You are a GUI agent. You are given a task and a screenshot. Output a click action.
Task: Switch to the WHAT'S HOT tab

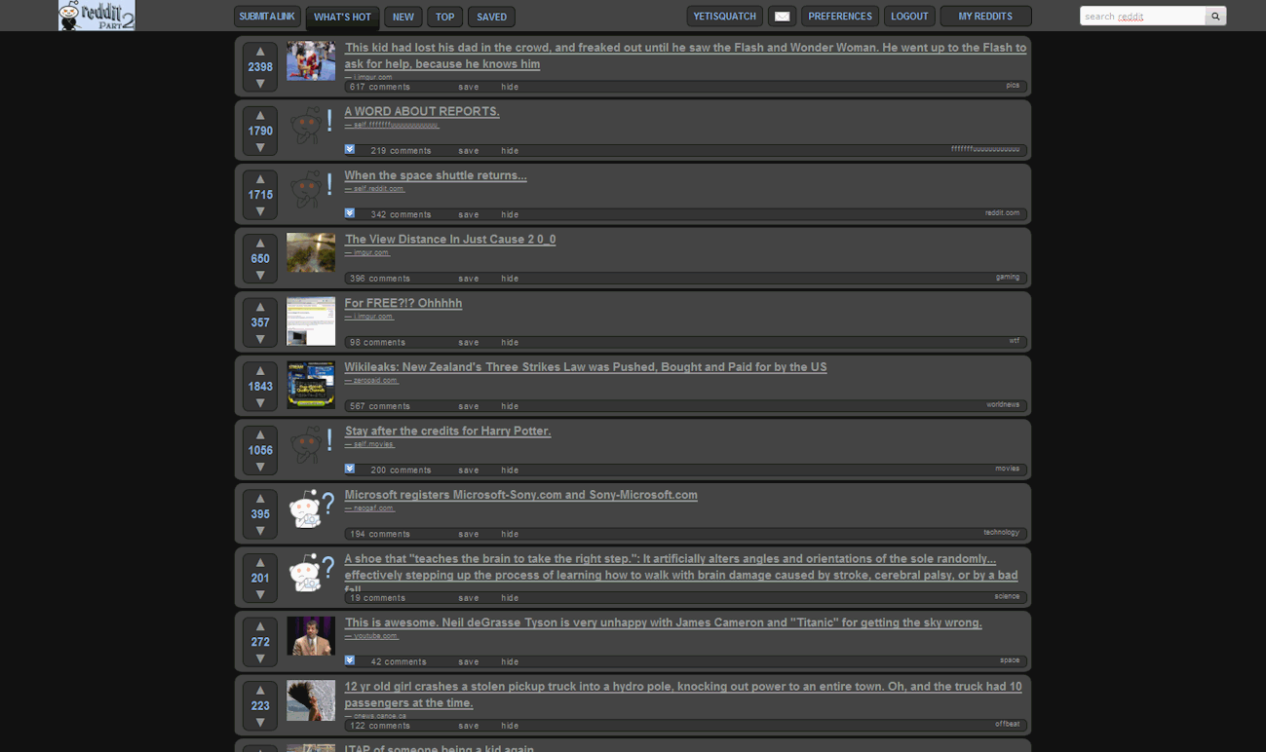click(x=342, y=18)
